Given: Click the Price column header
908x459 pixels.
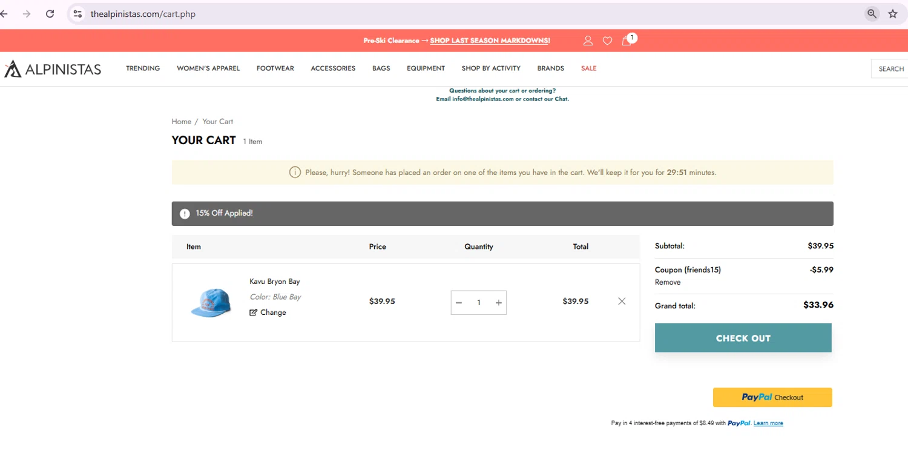Looking at the screenshot, I should point(378,247).
